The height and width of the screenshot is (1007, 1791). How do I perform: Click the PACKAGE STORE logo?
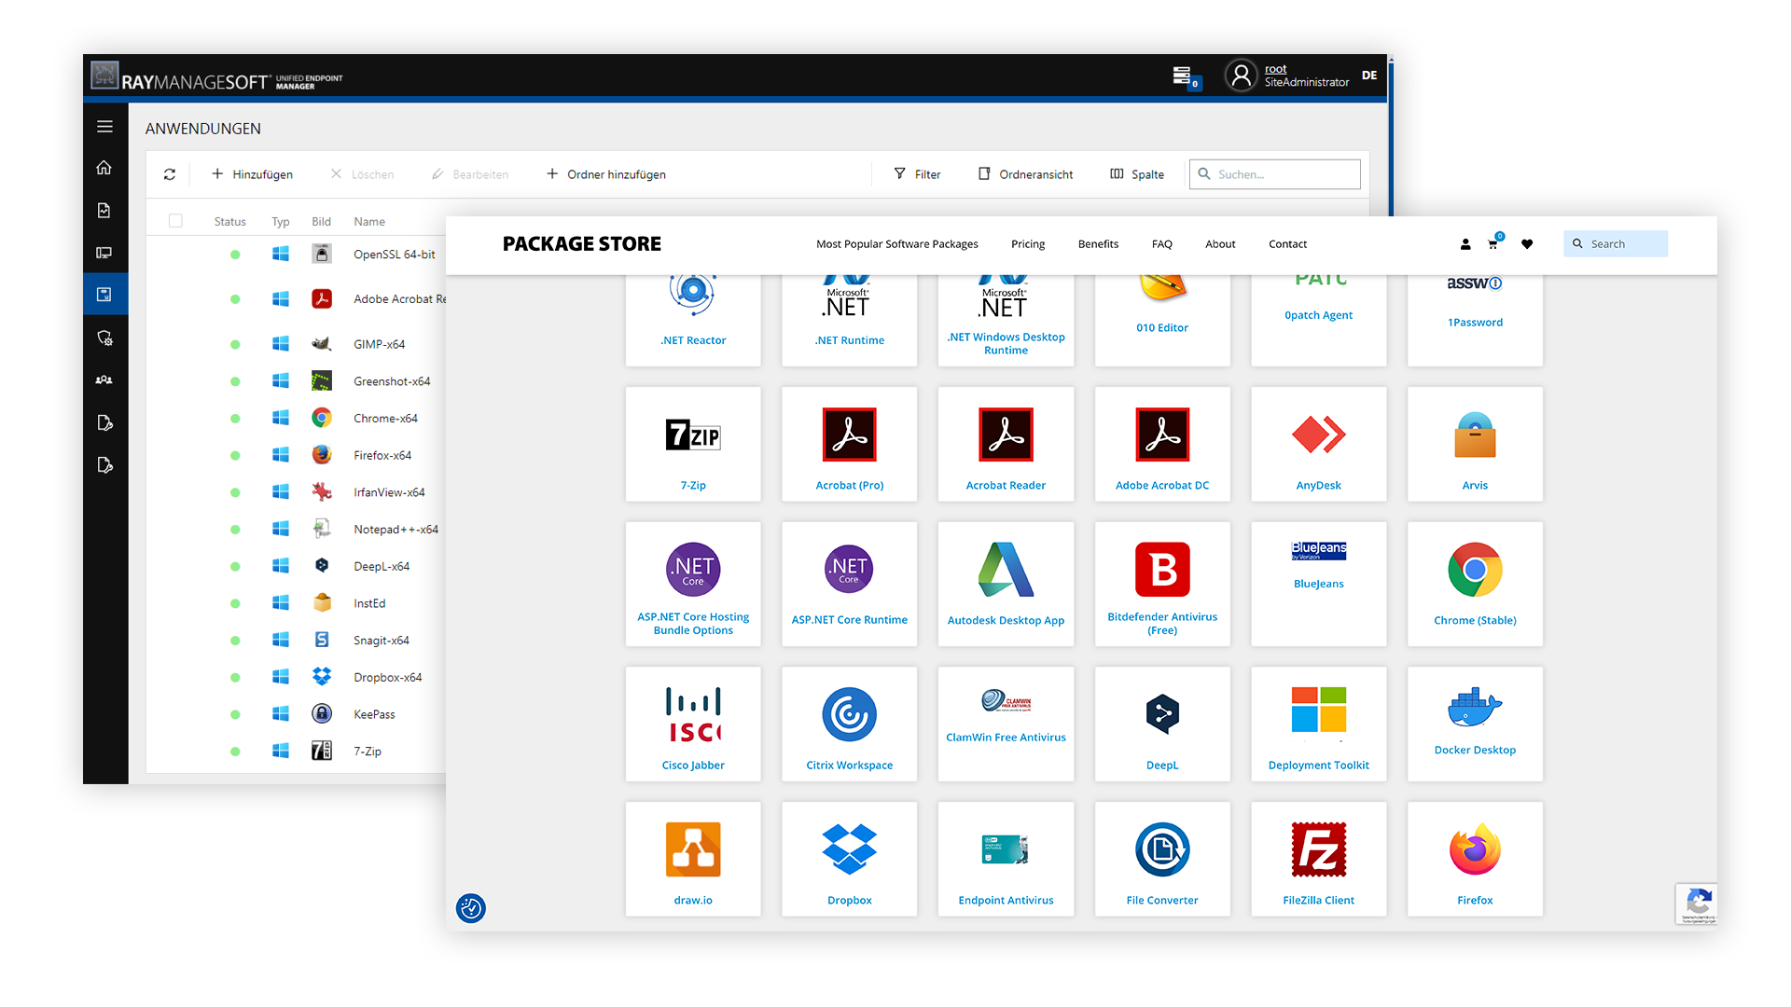(x=581, y=243)
